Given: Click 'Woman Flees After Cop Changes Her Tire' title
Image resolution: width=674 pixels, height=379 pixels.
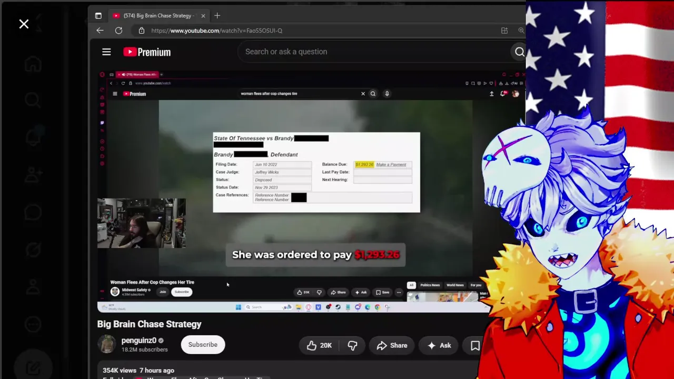Looking at the screenshot, I should [152, 282].
